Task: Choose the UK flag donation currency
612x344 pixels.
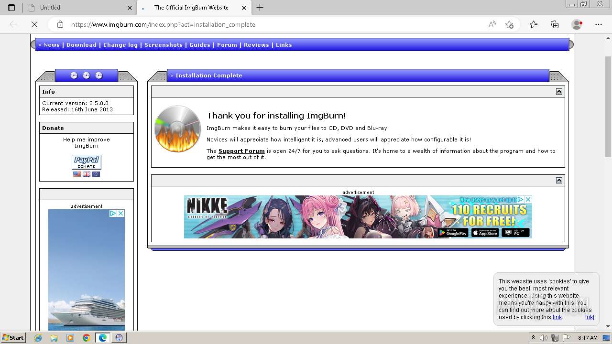Action: (87, 174)
